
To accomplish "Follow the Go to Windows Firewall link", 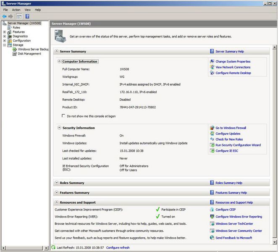I will pos(231,128).
